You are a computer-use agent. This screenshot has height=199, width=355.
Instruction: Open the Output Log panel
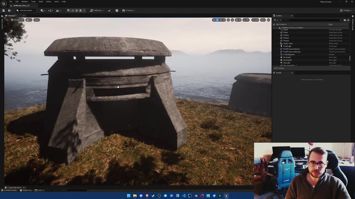[x=25, y=190]
